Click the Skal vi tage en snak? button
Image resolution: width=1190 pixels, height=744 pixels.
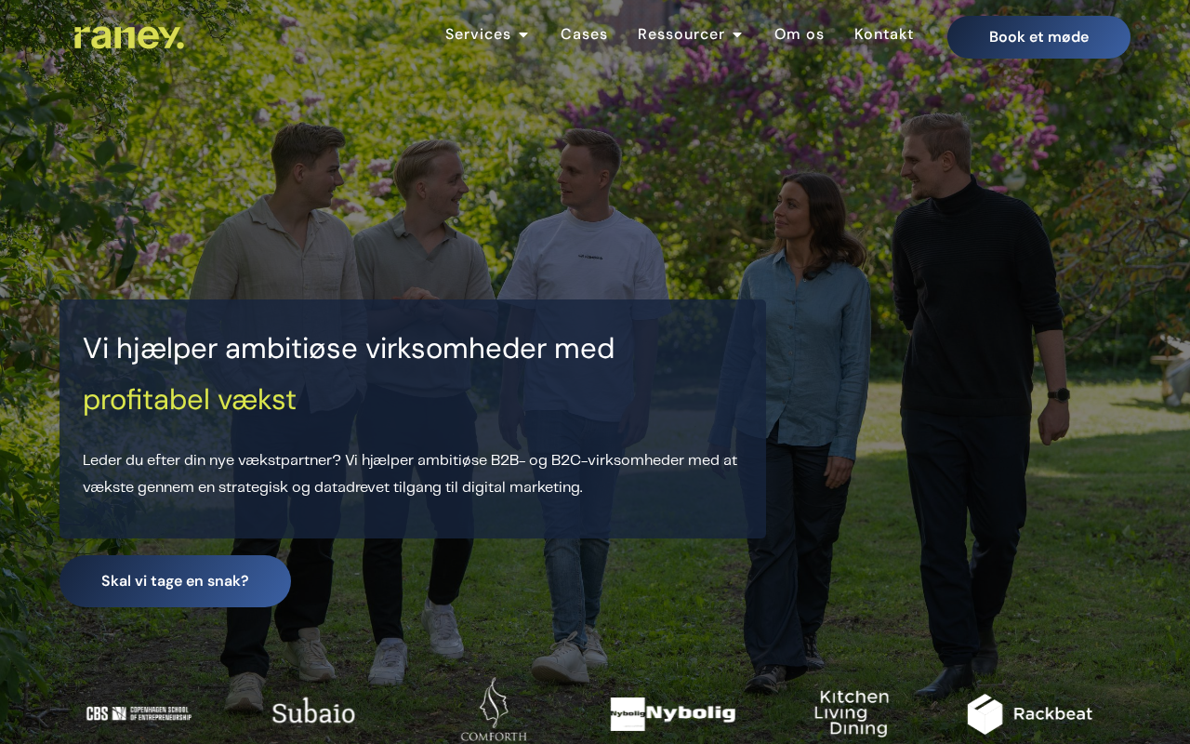(175, 581)
